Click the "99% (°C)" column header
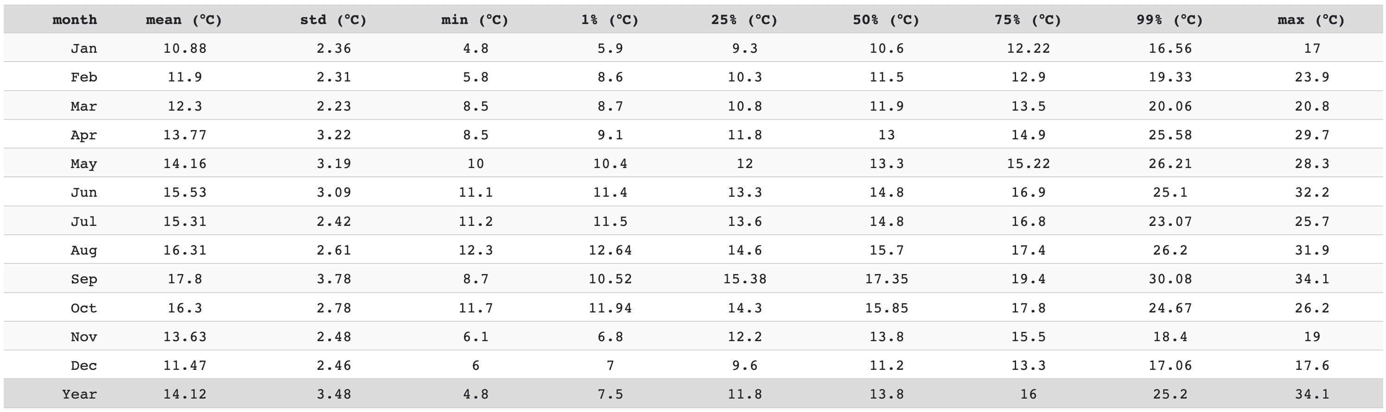The image size is (1386, 412). click(1170, 20)
